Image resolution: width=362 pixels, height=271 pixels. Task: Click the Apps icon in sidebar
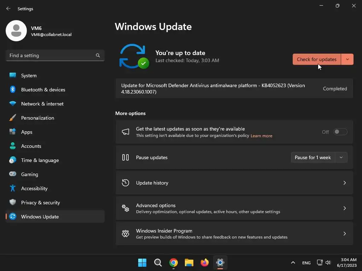click(13, 132)
